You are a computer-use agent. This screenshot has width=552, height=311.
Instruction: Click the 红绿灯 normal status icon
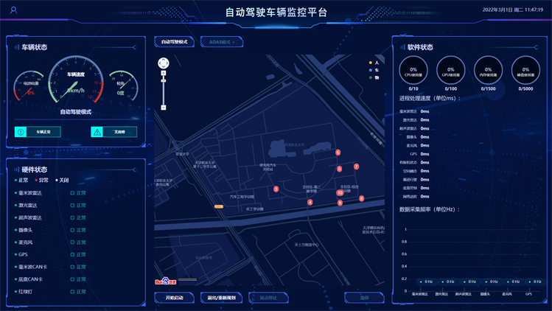[72, 292]
